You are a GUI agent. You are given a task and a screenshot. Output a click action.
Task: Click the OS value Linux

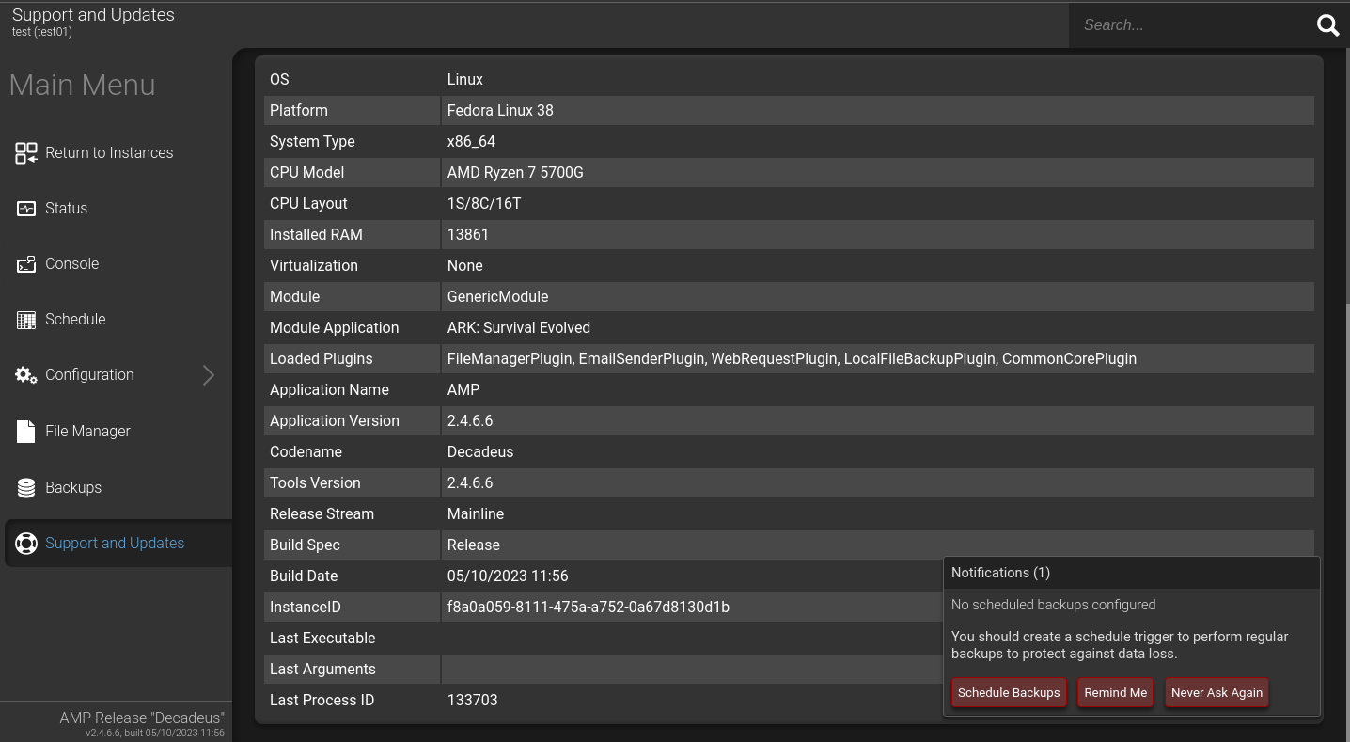tap(465, 80)
